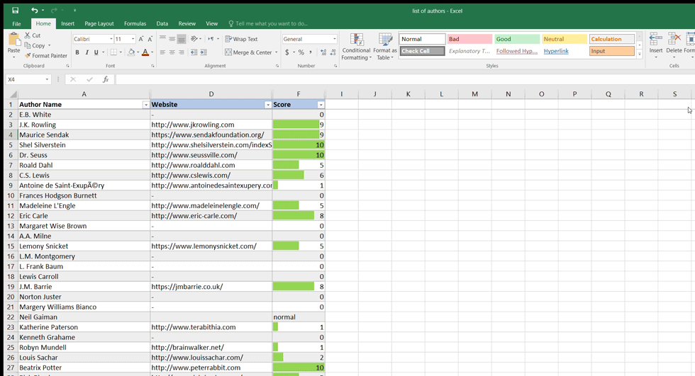Toggle Middle Align
The width and height of the screenshot is (695, 376).
(x=172, y=39)
